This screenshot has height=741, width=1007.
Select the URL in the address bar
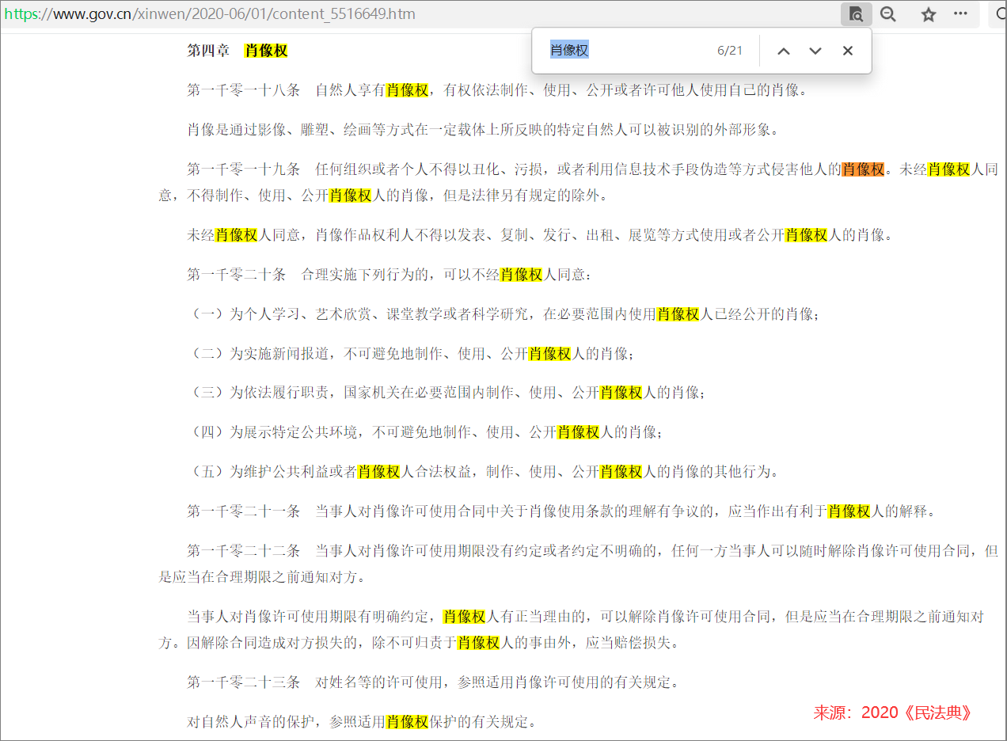pos(237,13)
